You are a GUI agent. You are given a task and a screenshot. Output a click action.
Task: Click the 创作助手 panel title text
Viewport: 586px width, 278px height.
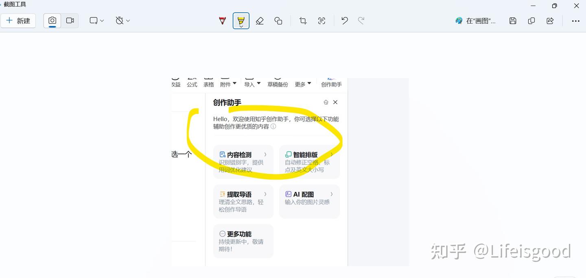pos(227,102)
